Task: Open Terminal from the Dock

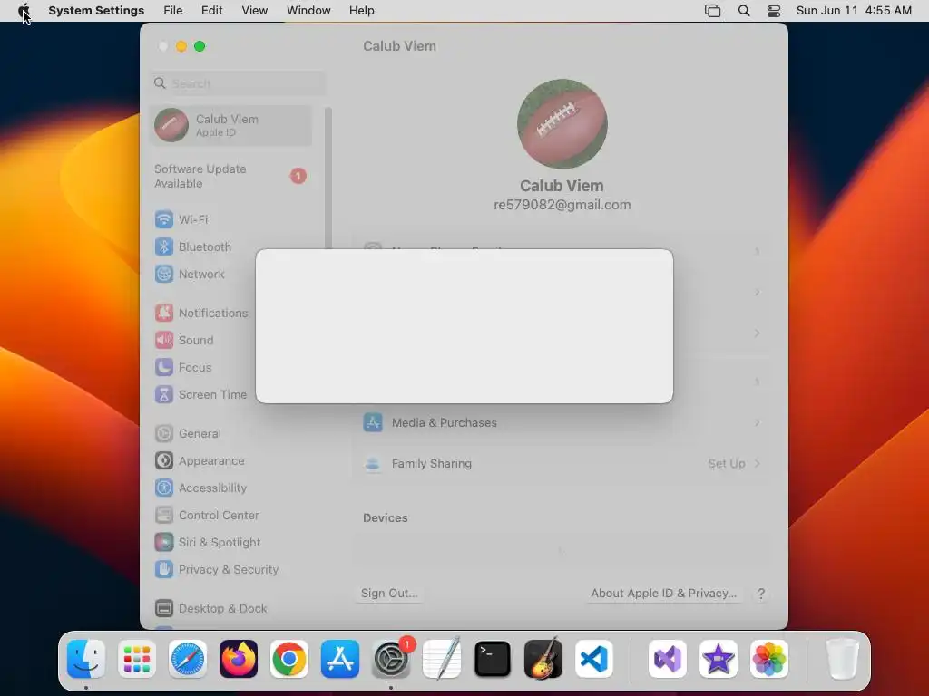Action: click(x=493, y=659)
